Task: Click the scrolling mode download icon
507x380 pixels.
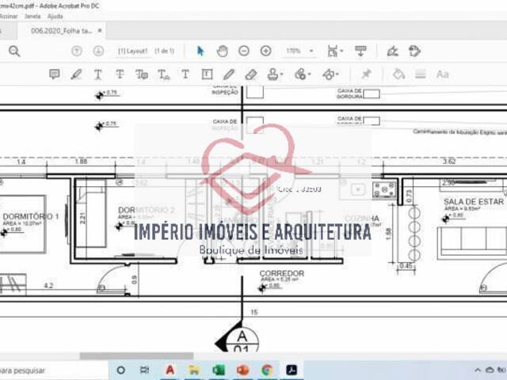Action: (360, 51)
